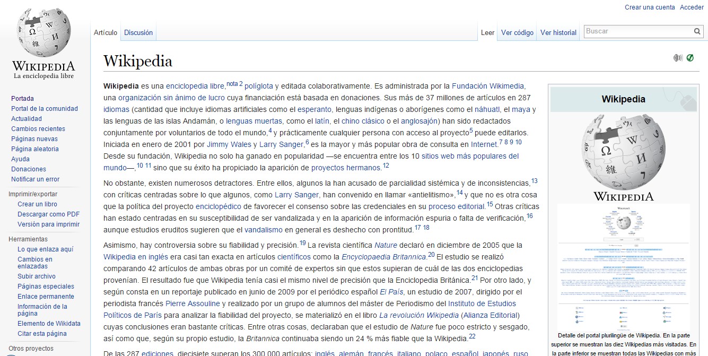Image resolution: width=708 pixels, height=356 pixels.
Task: Open the multilingual portal screenshot thumbnail
Action: tap(624, 266)
